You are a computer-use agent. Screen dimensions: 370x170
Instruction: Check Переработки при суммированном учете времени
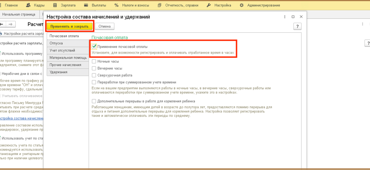[94, 82]
